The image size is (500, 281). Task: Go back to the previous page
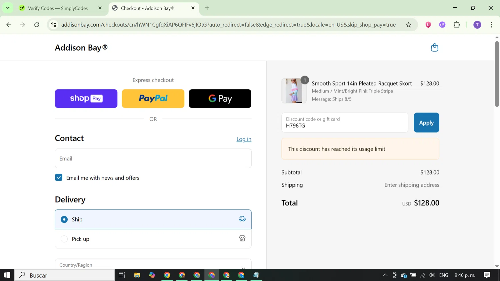coord(9,25)
